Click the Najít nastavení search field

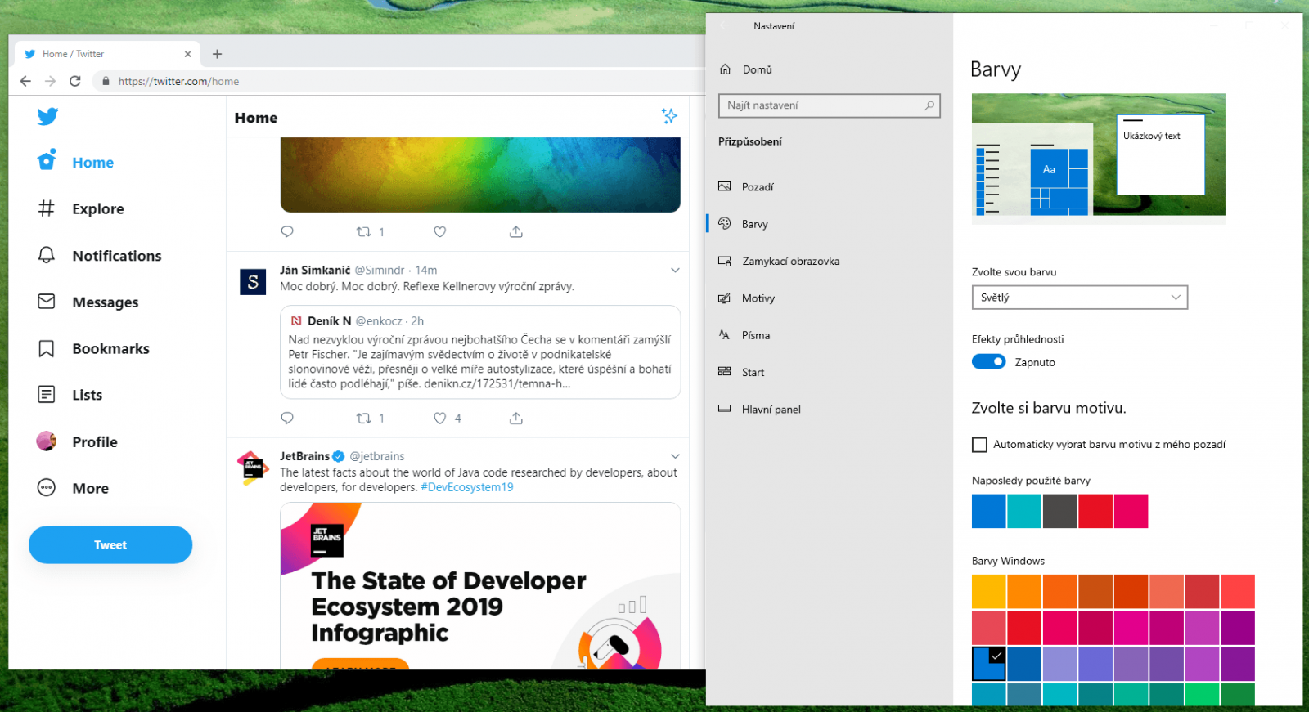[830, 105]
